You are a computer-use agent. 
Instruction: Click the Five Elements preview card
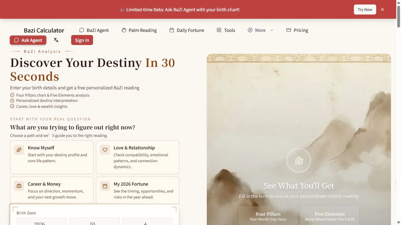click(330, 216)
